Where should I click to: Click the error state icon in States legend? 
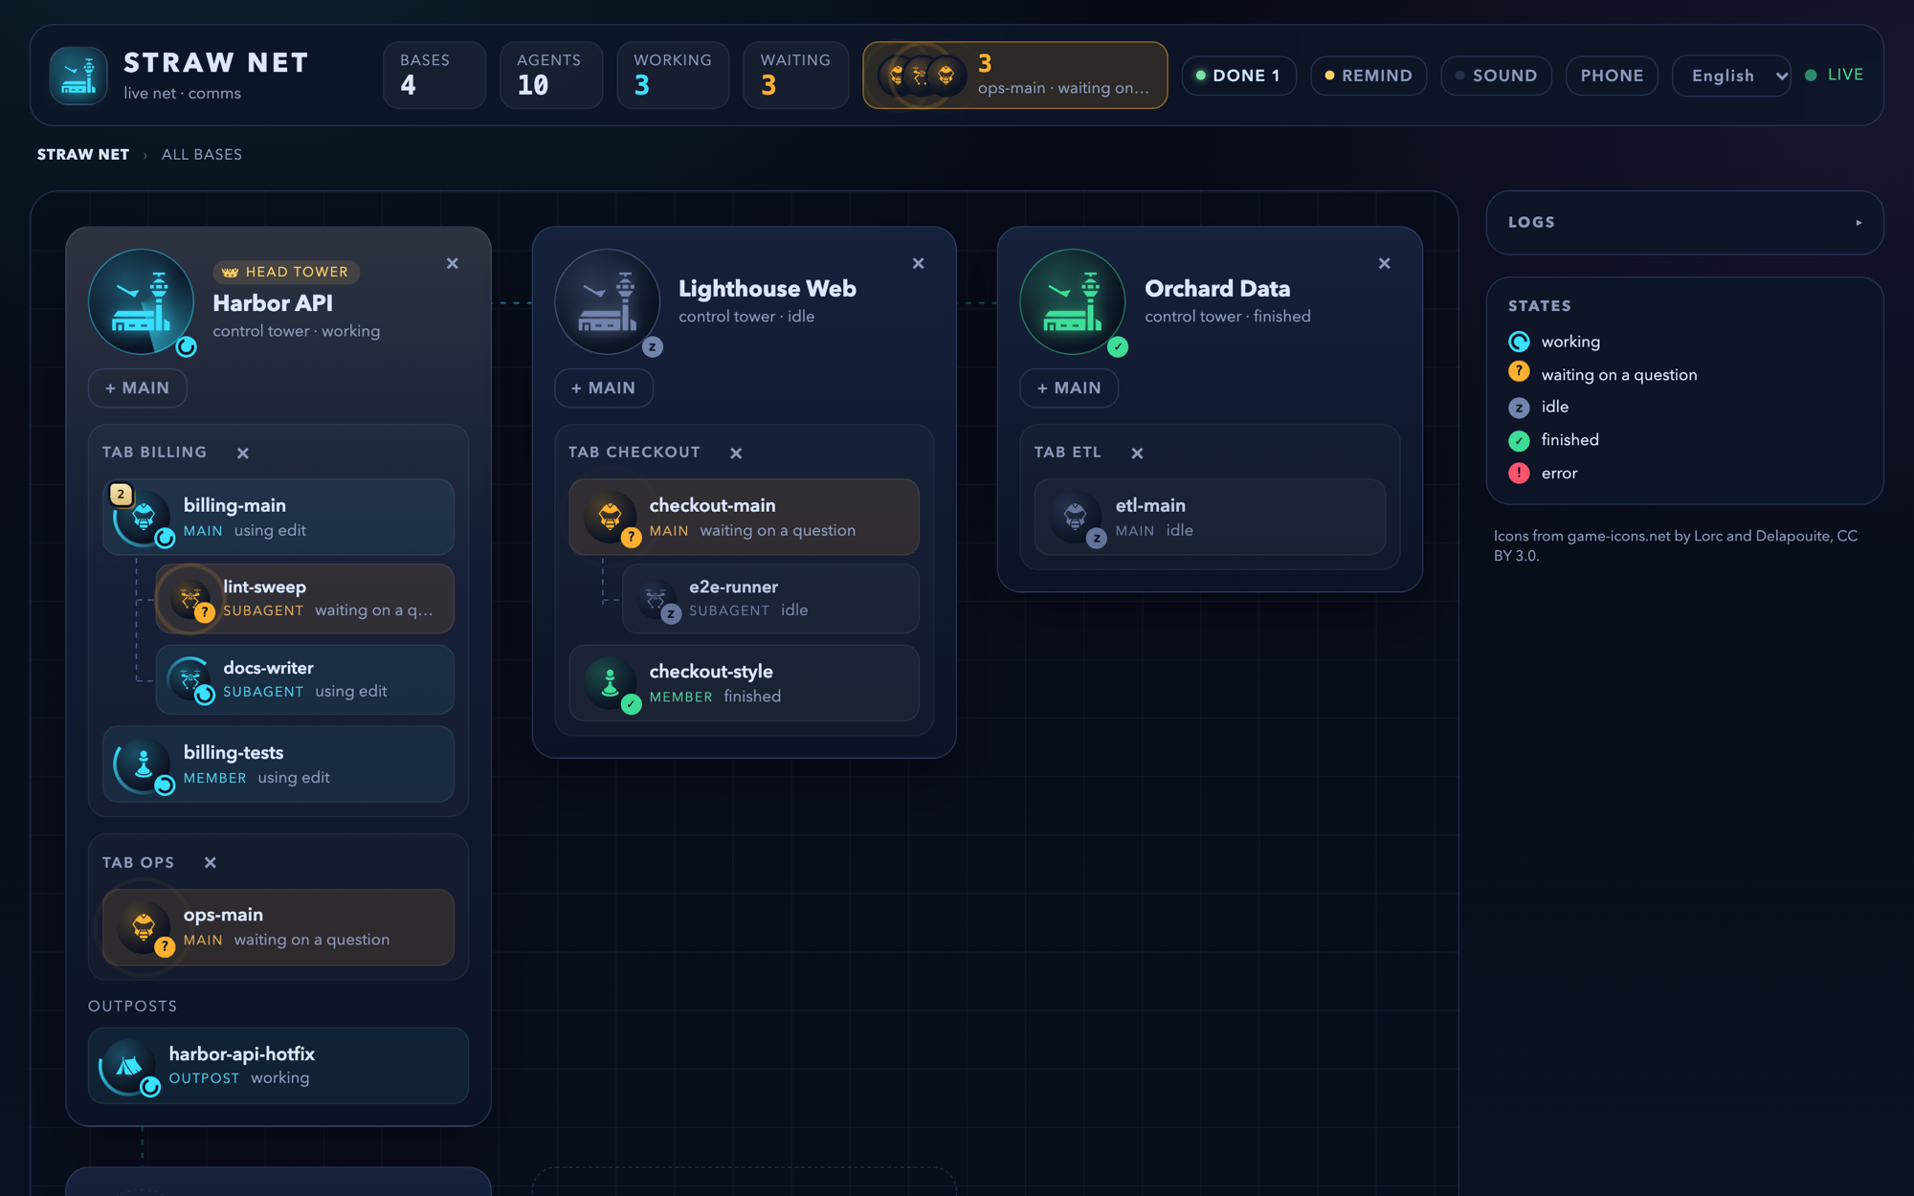point(1519,473)
